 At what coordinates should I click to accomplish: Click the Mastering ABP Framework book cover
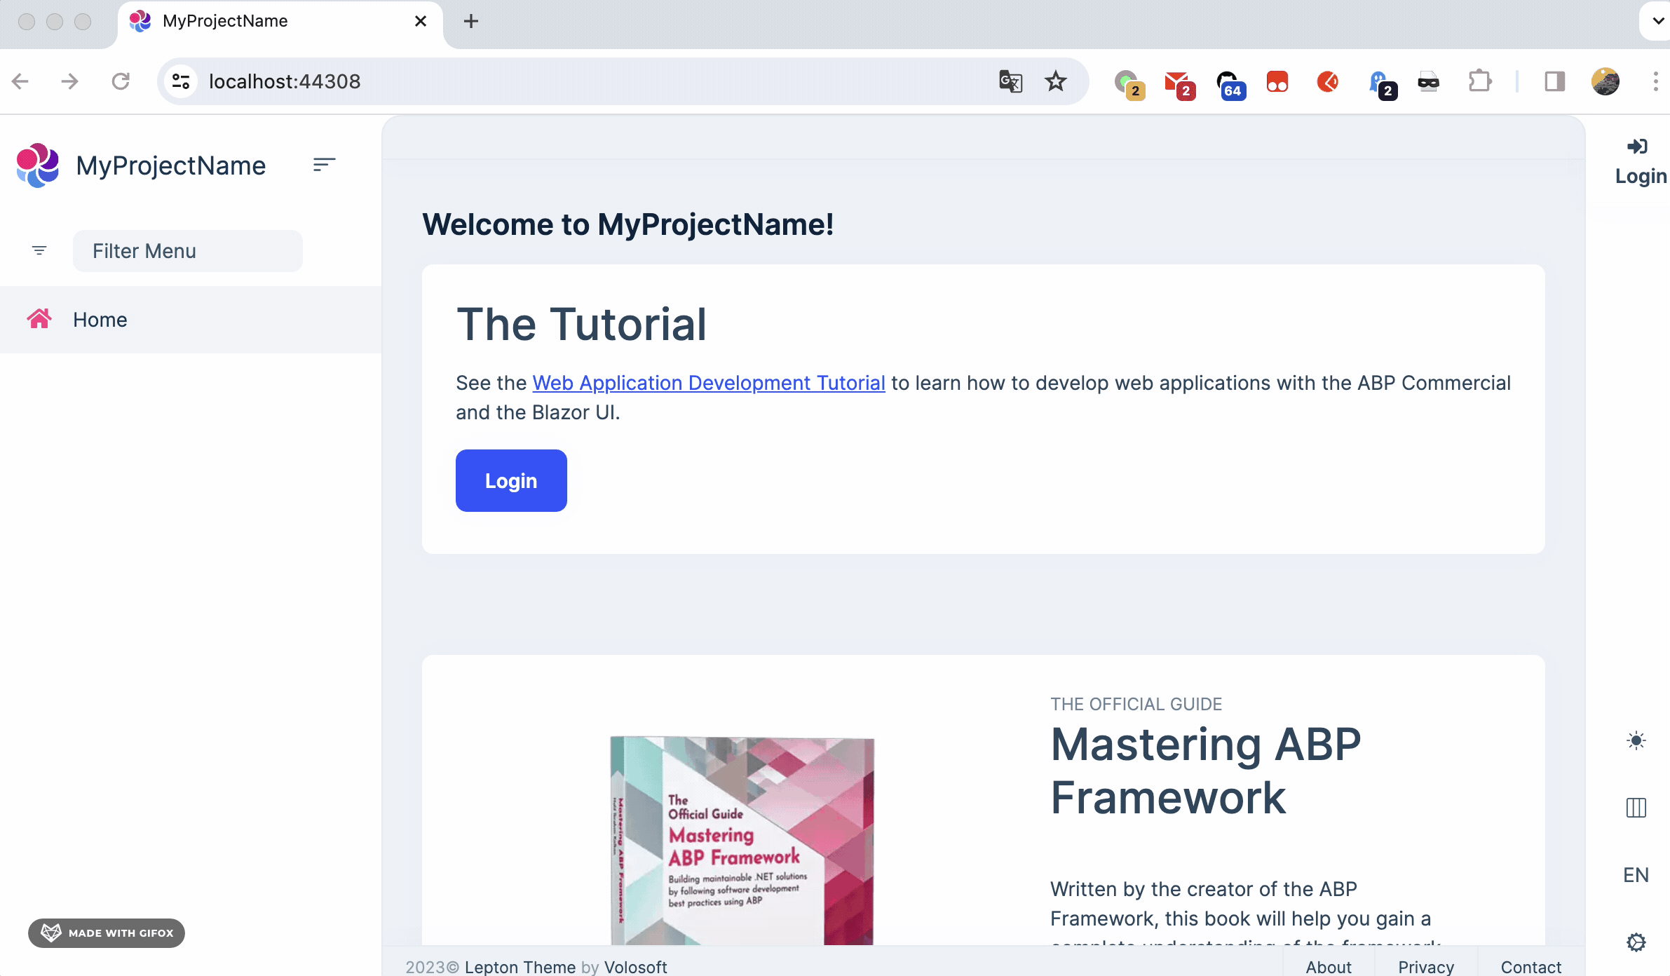[x=742, y=840]
